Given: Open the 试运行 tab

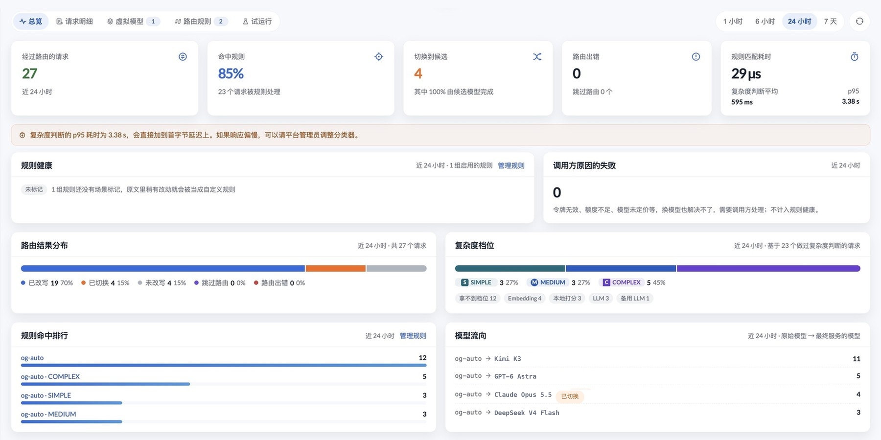Looking at the screenshot, I should pos(257,21).
